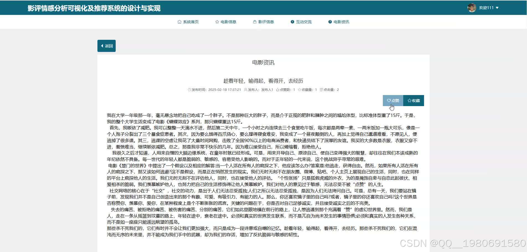Toggle the 点赞 like button for this article
Image resolution: width=527 pixels, height=252 pixels.
point(393,100)
